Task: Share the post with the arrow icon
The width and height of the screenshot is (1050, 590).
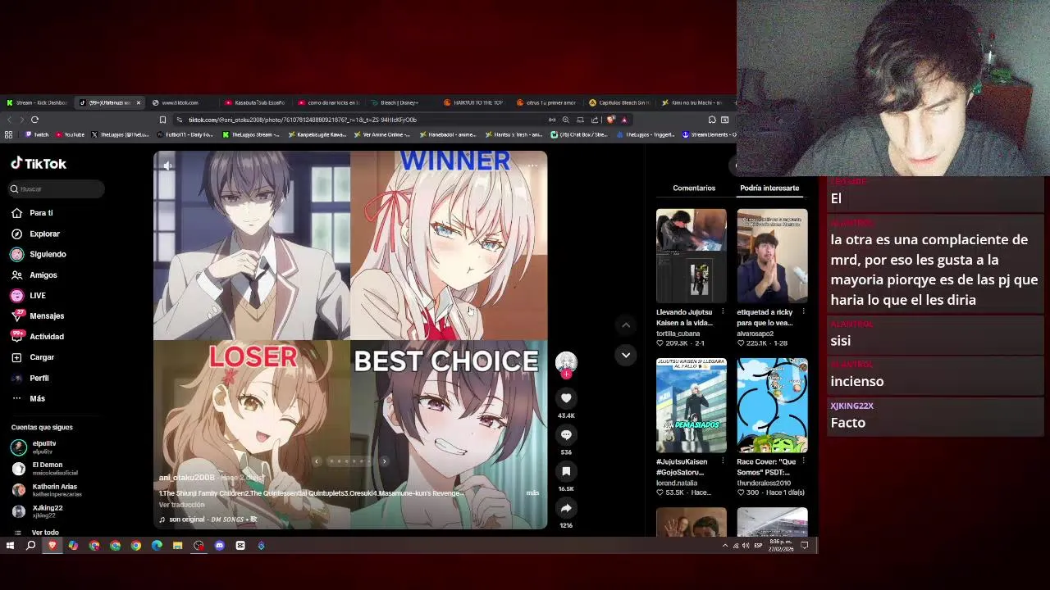Action: tap(566, 508)
